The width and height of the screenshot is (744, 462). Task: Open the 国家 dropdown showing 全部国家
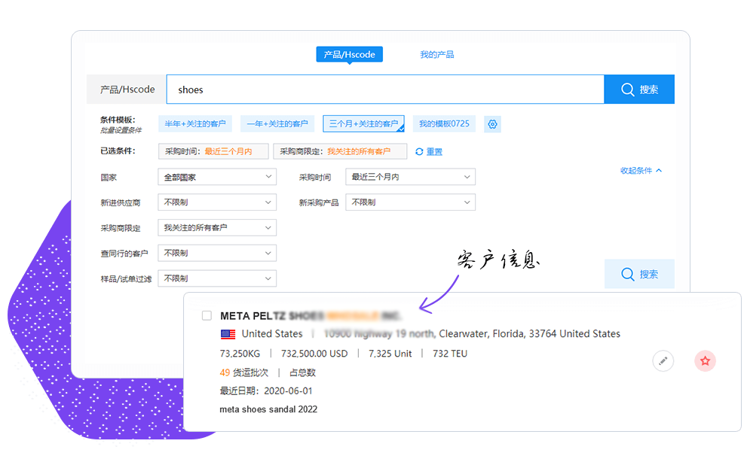coord(217,178)
